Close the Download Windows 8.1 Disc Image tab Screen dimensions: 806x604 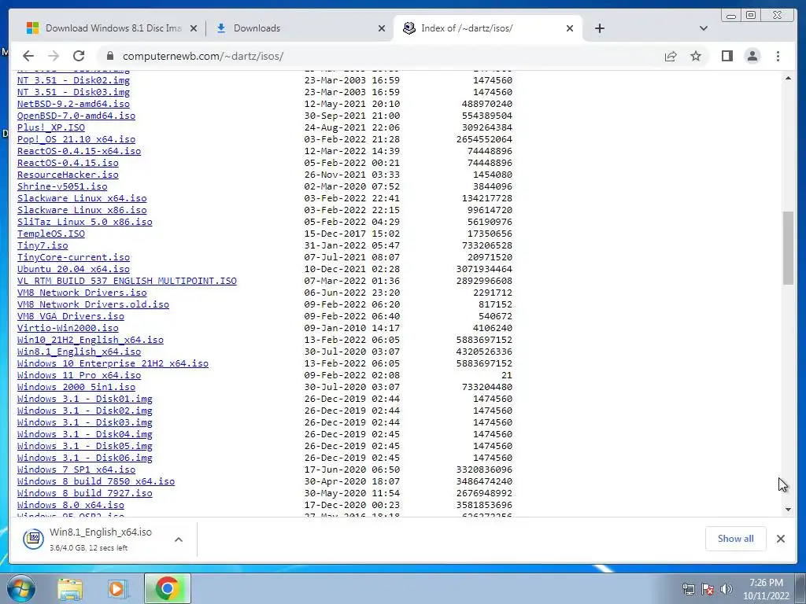[x=194, y=28]
